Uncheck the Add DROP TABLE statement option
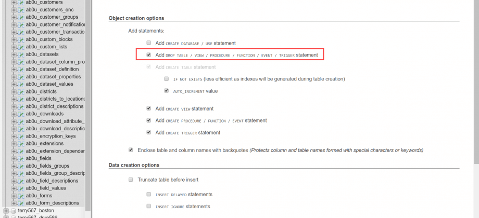This screenshot has height=218, width=479. pyautogui.click(x=149, y=55)
